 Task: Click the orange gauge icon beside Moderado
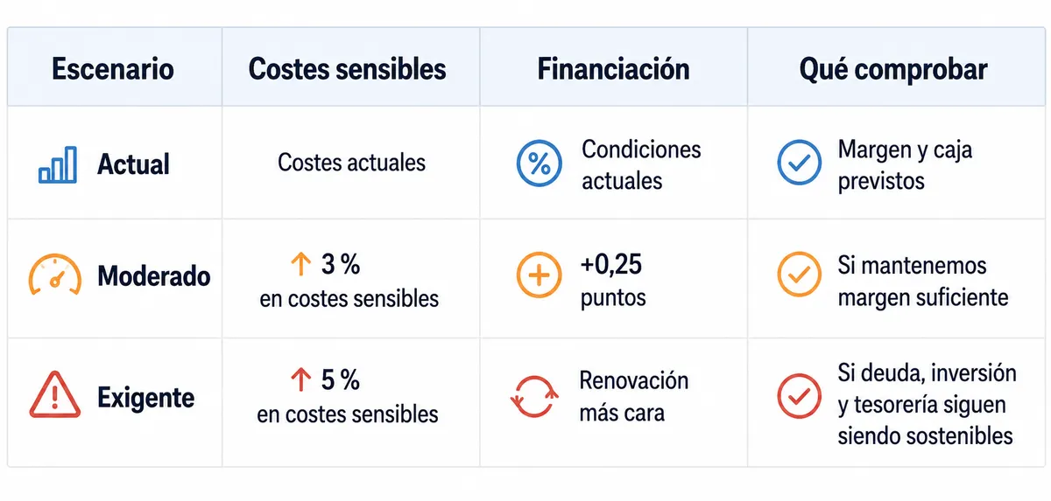click(x=55, y=275)
